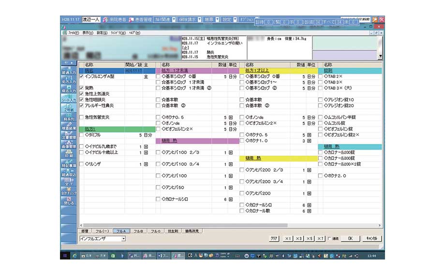
Task: Uncheck the インフルエンザA型 diagnosis checkbox
Action: click(x=81, y=76)
